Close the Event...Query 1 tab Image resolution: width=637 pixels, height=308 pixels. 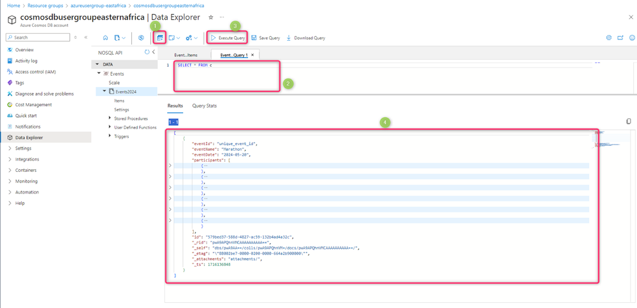point(253,55)
